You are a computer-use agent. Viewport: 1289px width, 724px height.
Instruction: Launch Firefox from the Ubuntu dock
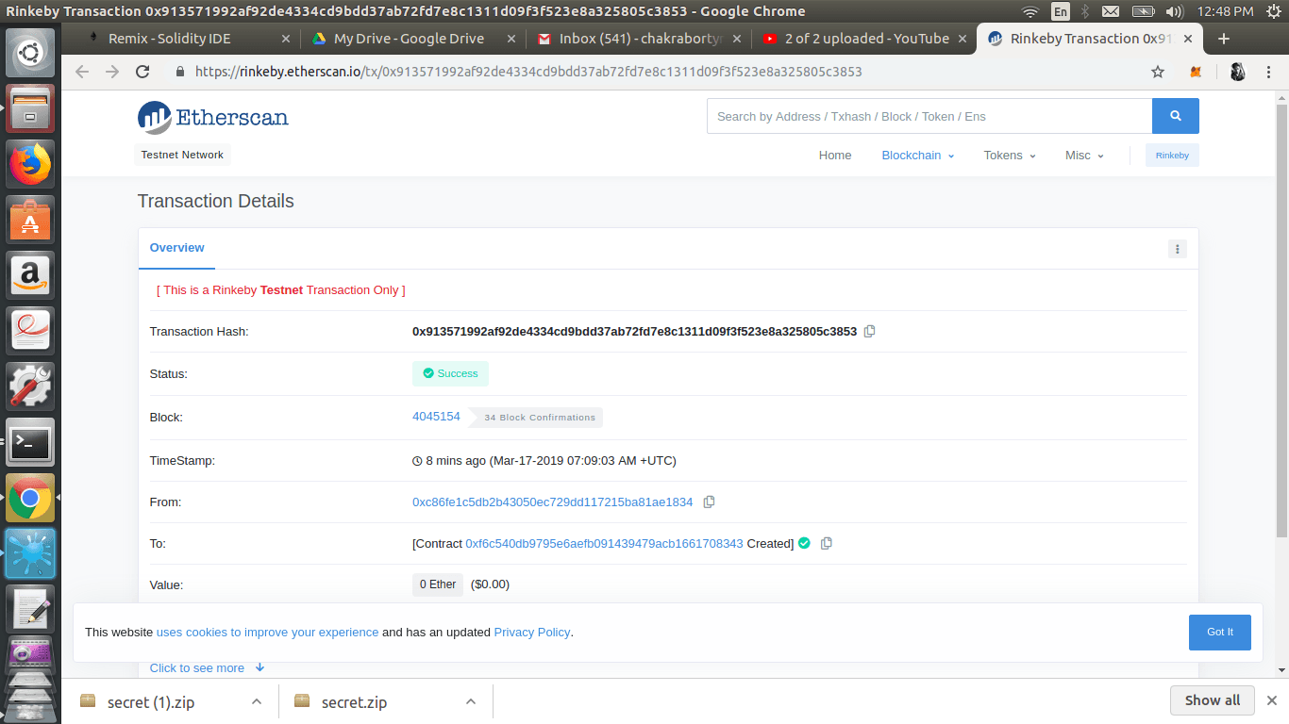(x=30, y=164)
